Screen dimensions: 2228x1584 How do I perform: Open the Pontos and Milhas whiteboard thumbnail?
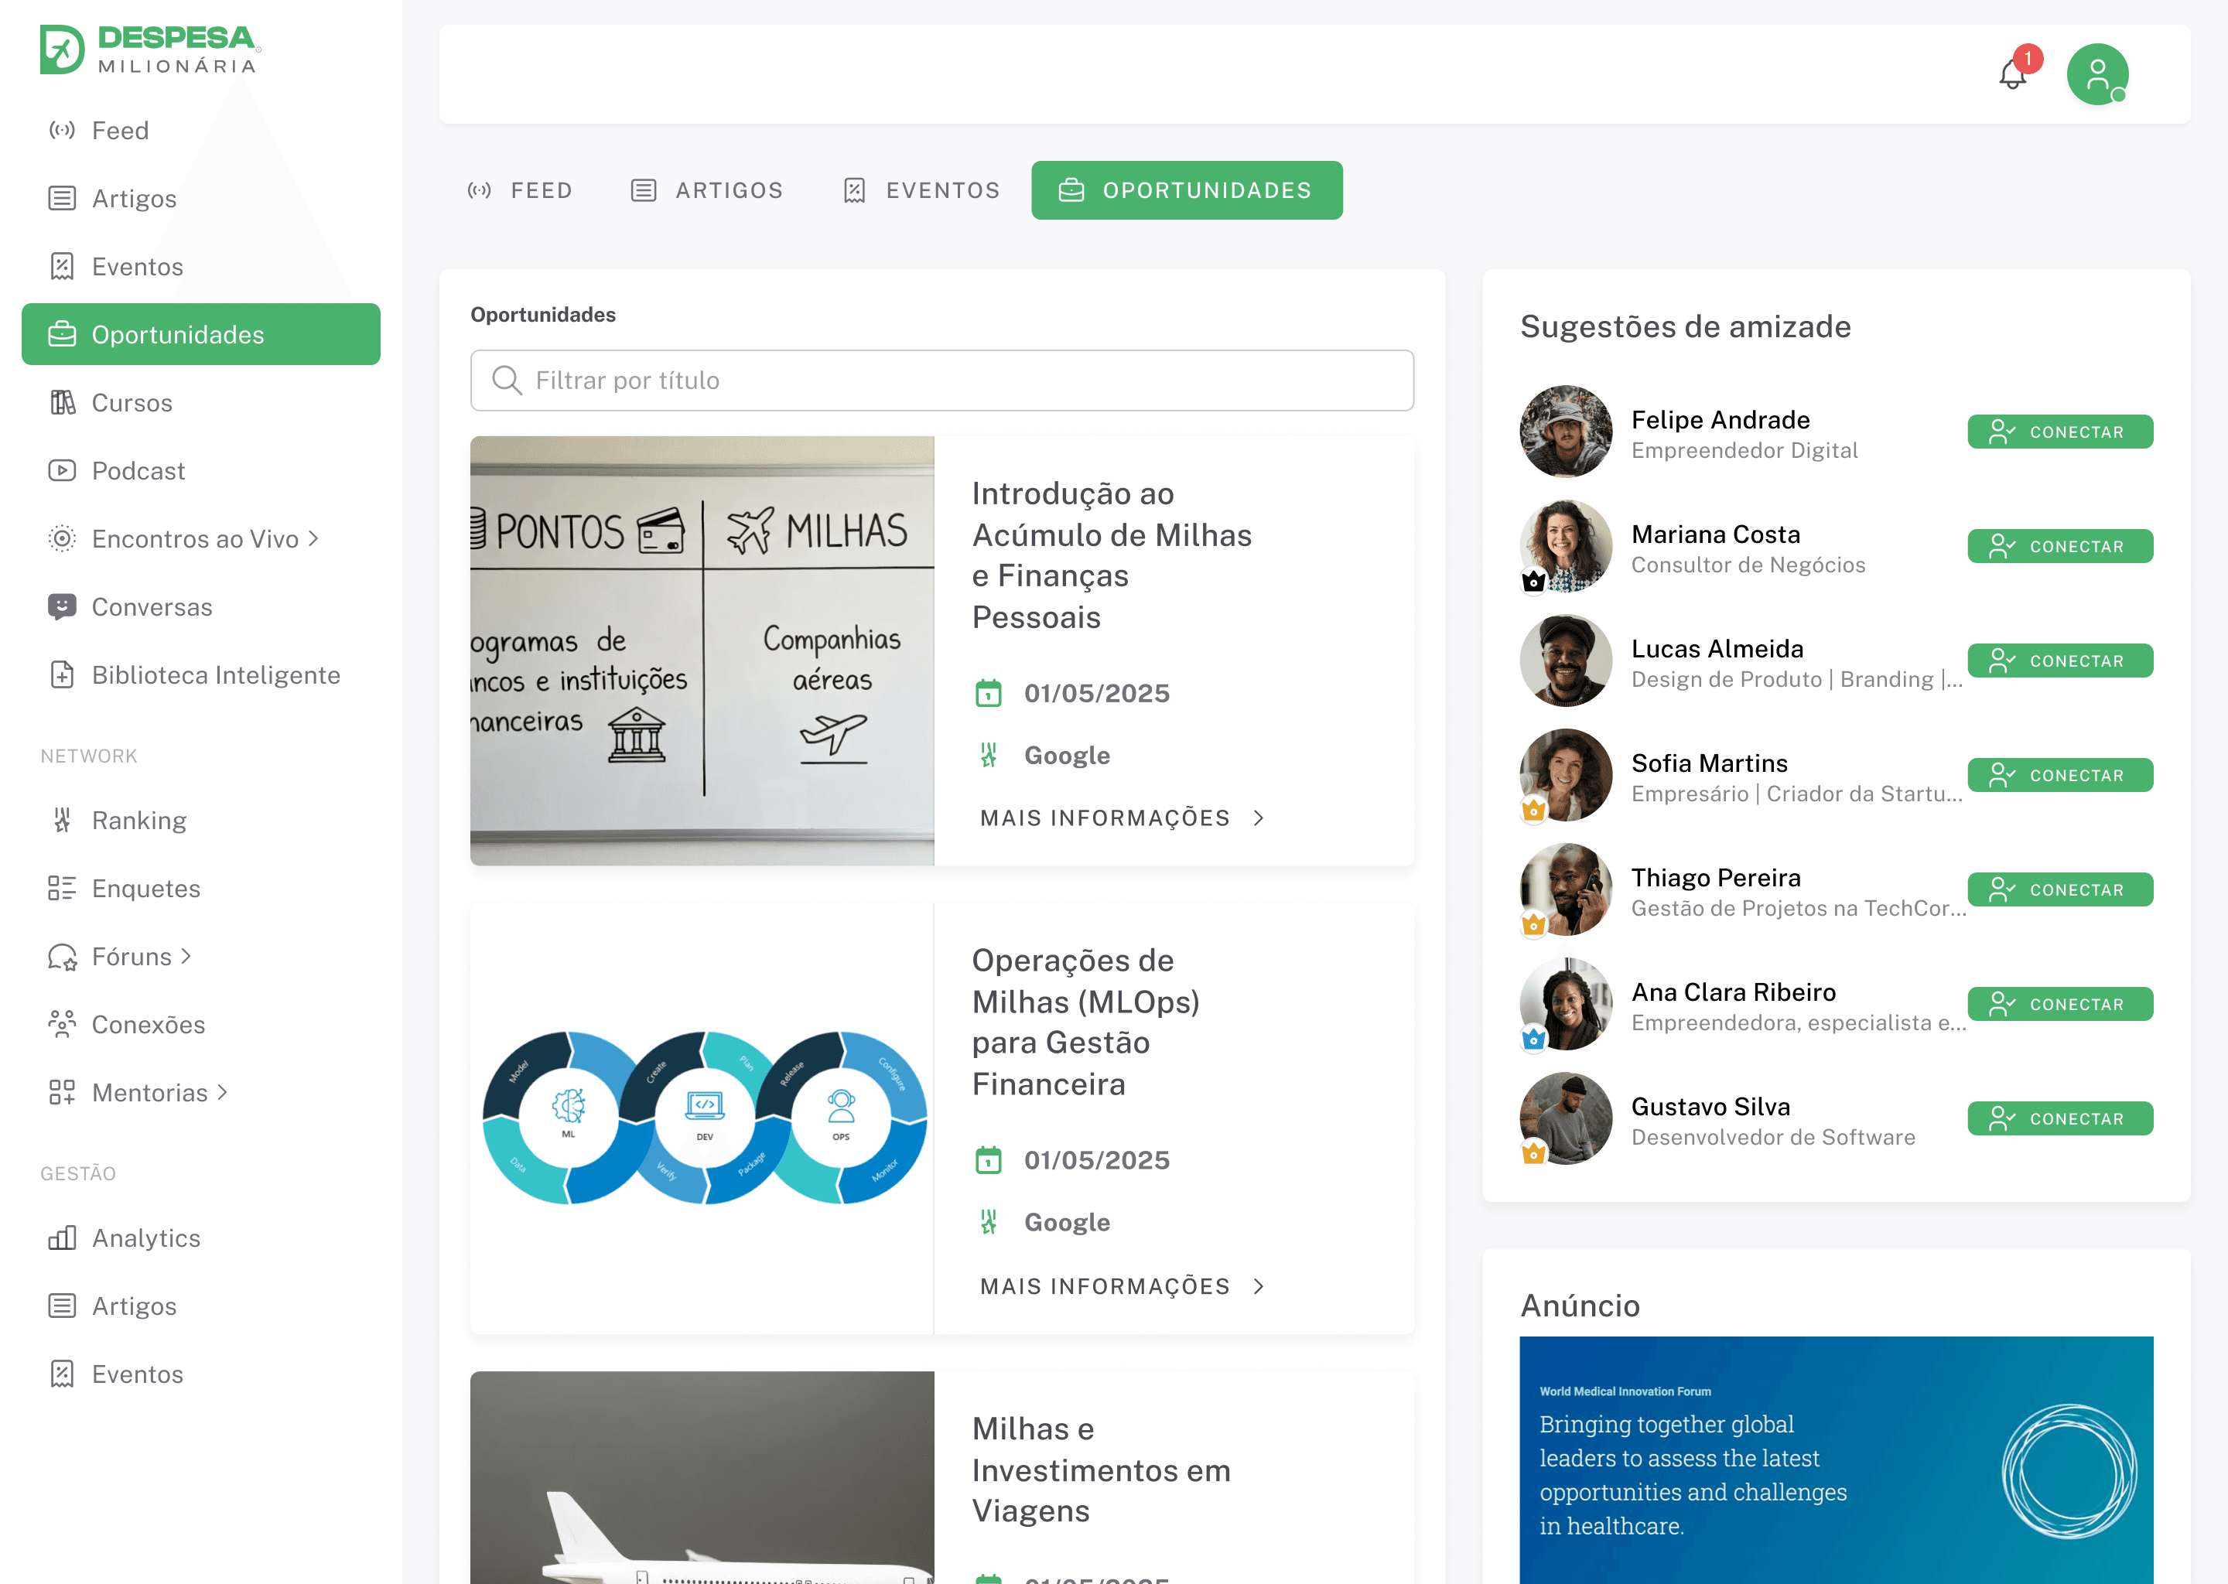702,650
